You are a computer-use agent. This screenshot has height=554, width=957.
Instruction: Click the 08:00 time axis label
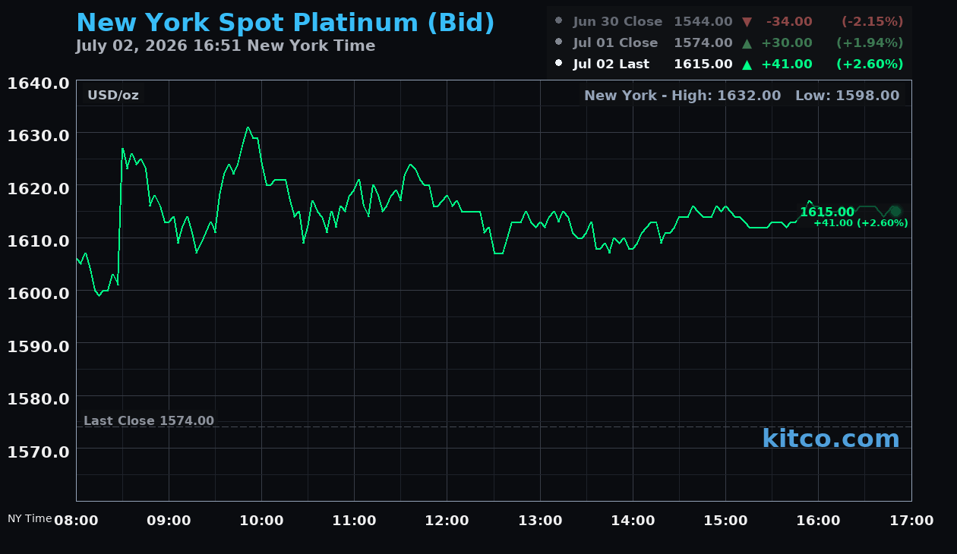(76, 521)
